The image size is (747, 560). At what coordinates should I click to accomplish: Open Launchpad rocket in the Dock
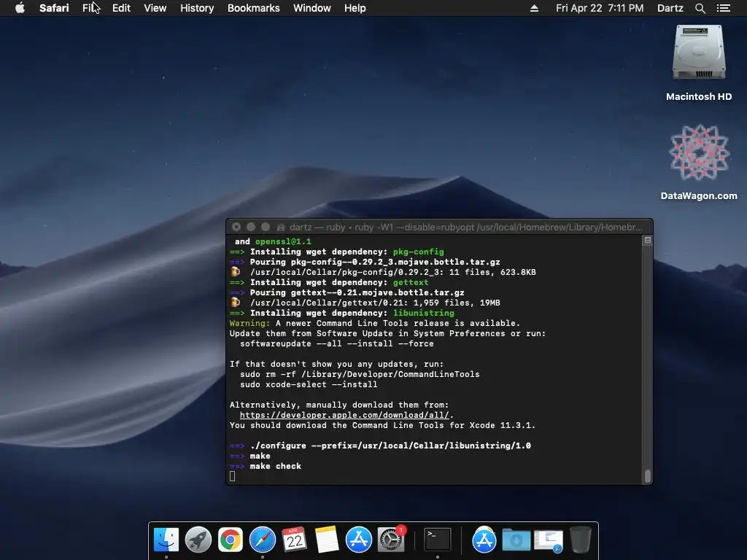pos(198,540)
